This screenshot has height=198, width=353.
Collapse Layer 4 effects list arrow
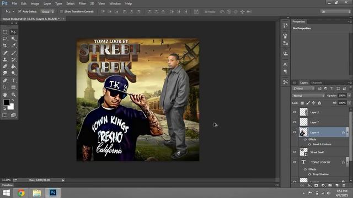pyautogui.click(x=347, y=133)
